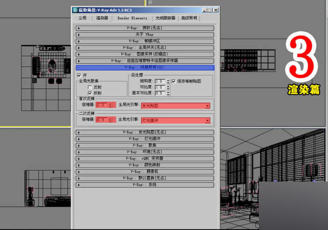Expand the 关于 VRay rollout

145,34
